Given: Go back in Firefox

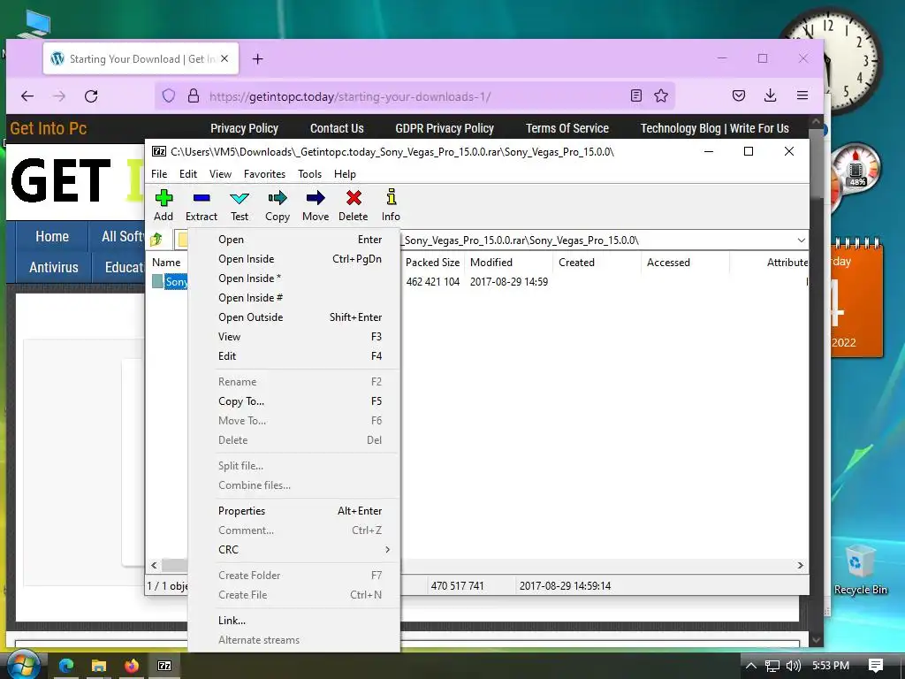Looking at the screenshot, I should pos(27,95).
